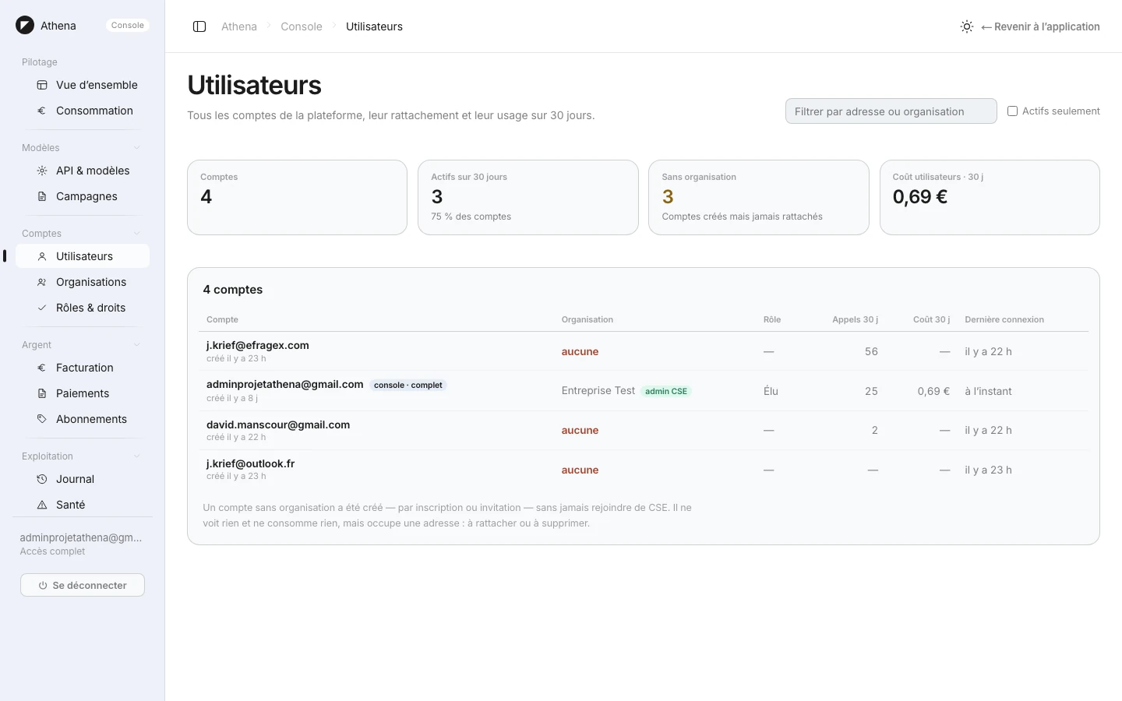Navigate to Abonnements
1122x701 pixels.
point(83,419)
